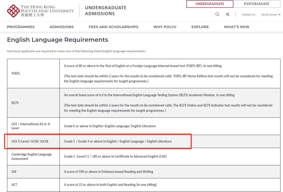The width and height of the screenshot is (283, 192).
Task: Click the English Language Requirements heading
Action: tap(58, 40)
